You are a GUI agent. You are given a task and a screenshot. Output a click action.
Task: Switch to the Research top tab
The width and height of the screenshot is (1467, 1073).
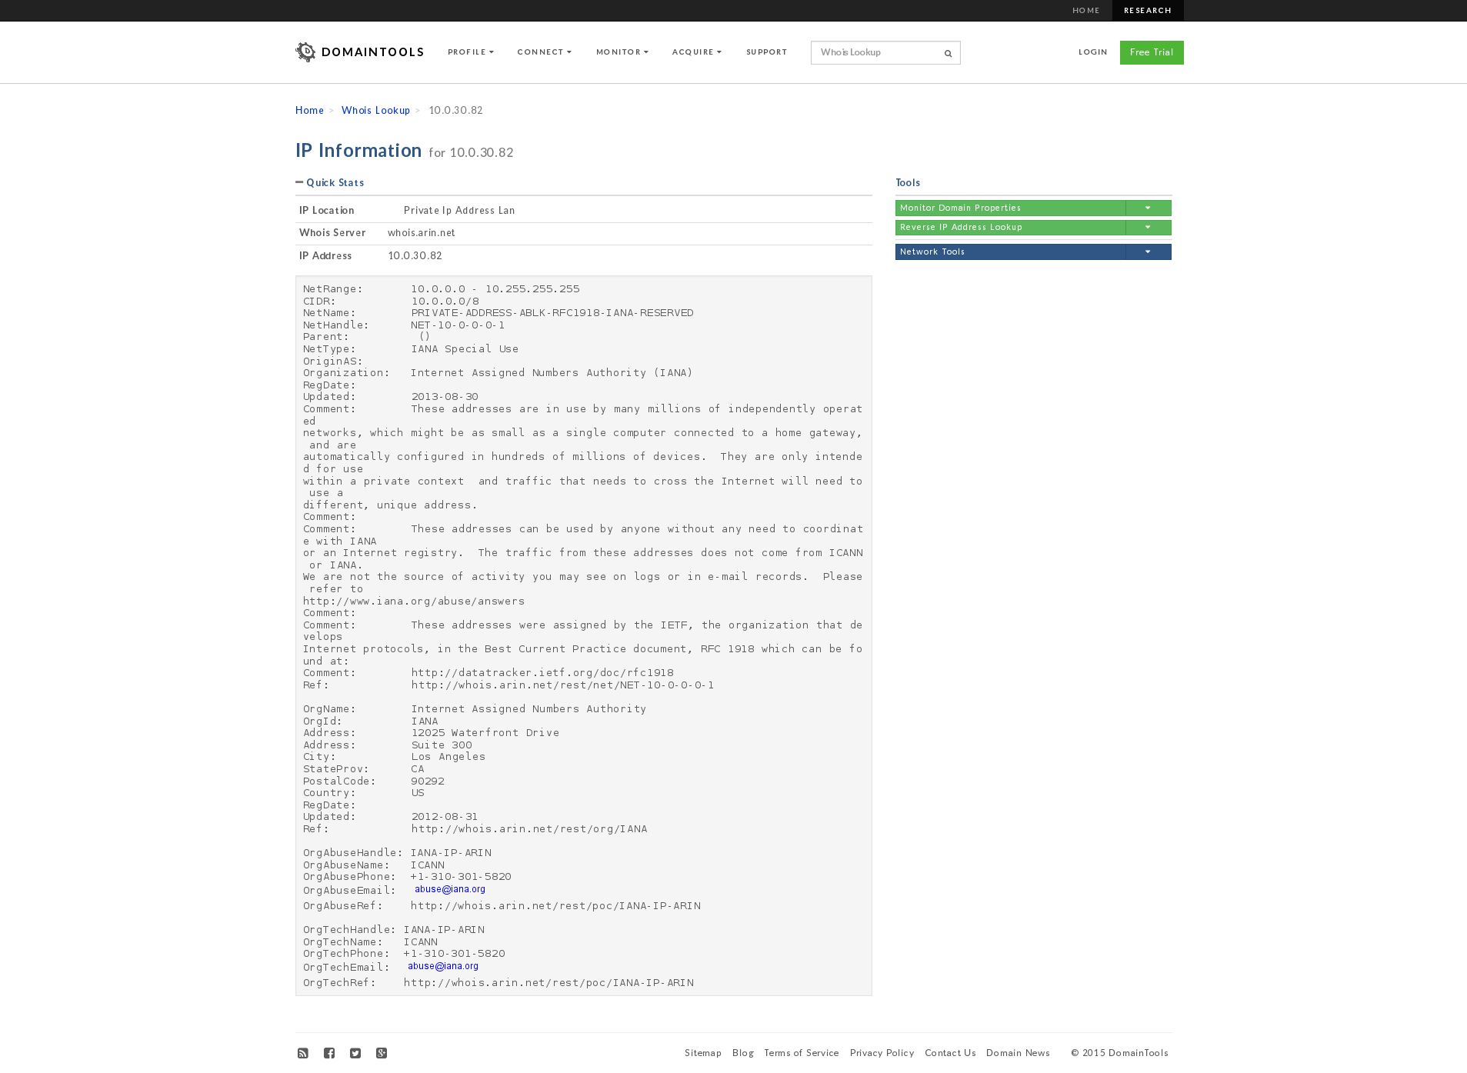pyautogui.click(x=1148, y=11)
